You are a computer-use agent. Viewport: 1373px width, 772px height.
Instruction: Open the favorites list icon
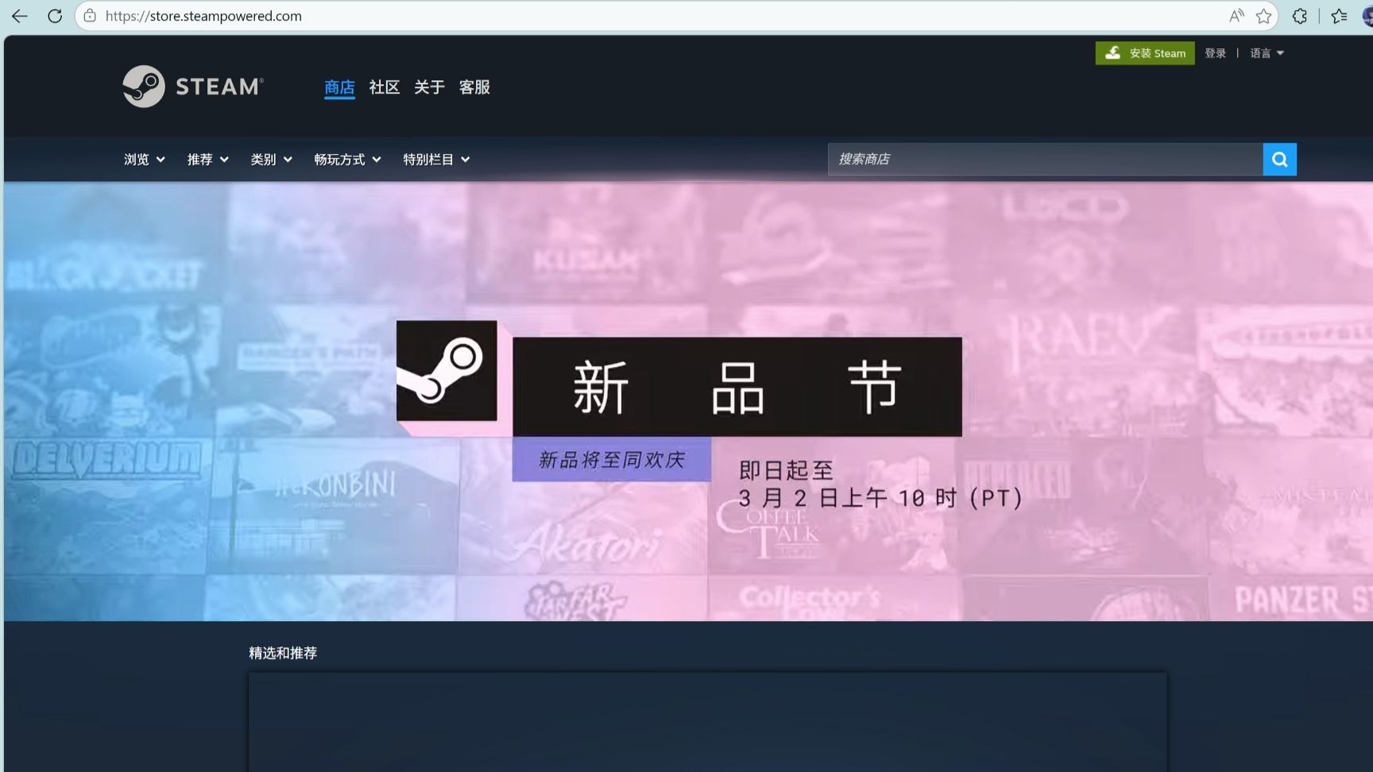point(1339,16)
